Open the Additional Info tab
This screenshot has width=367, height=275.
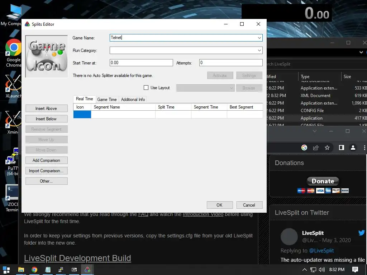[133, 100]
